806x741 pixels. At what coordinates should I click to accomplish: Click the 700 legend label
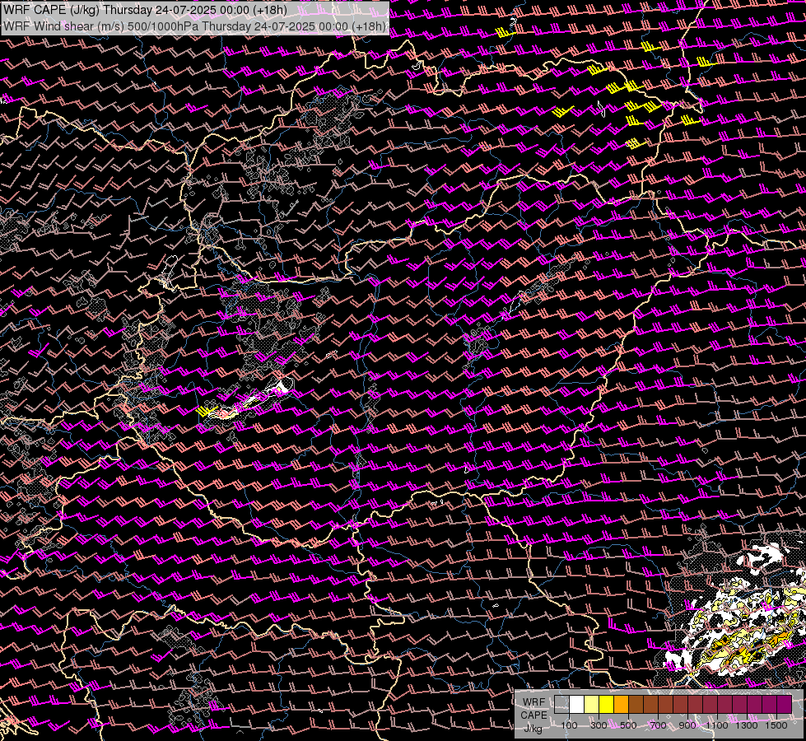pyautogui.click(x=658, y=725)
